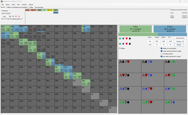The height and width of the screenshot is (115, 188).
Task: Click the IP button under Equity
Action: pyautogui.click(x=164, y=45)
